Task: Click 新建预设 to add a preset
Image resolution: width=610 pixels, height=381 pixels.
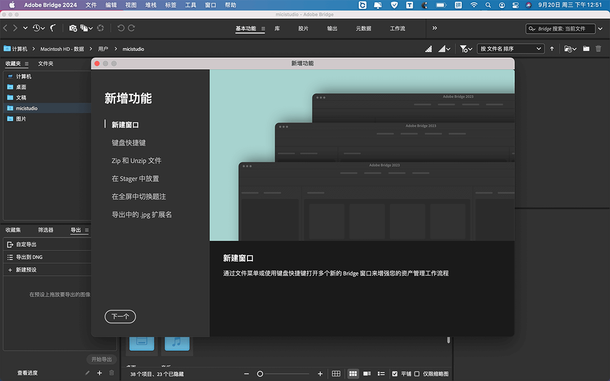Action: [47, 270]
